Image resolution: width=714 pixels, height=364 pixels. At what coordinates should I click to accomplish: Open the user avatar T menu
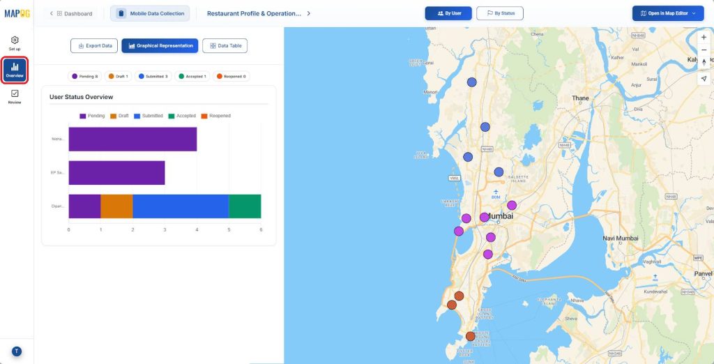[x=17, y=351]
